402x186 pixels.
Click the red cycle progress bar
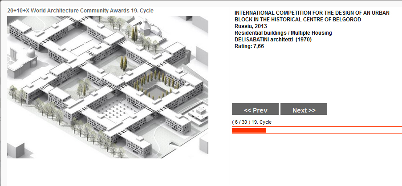(x=249, y=130)
